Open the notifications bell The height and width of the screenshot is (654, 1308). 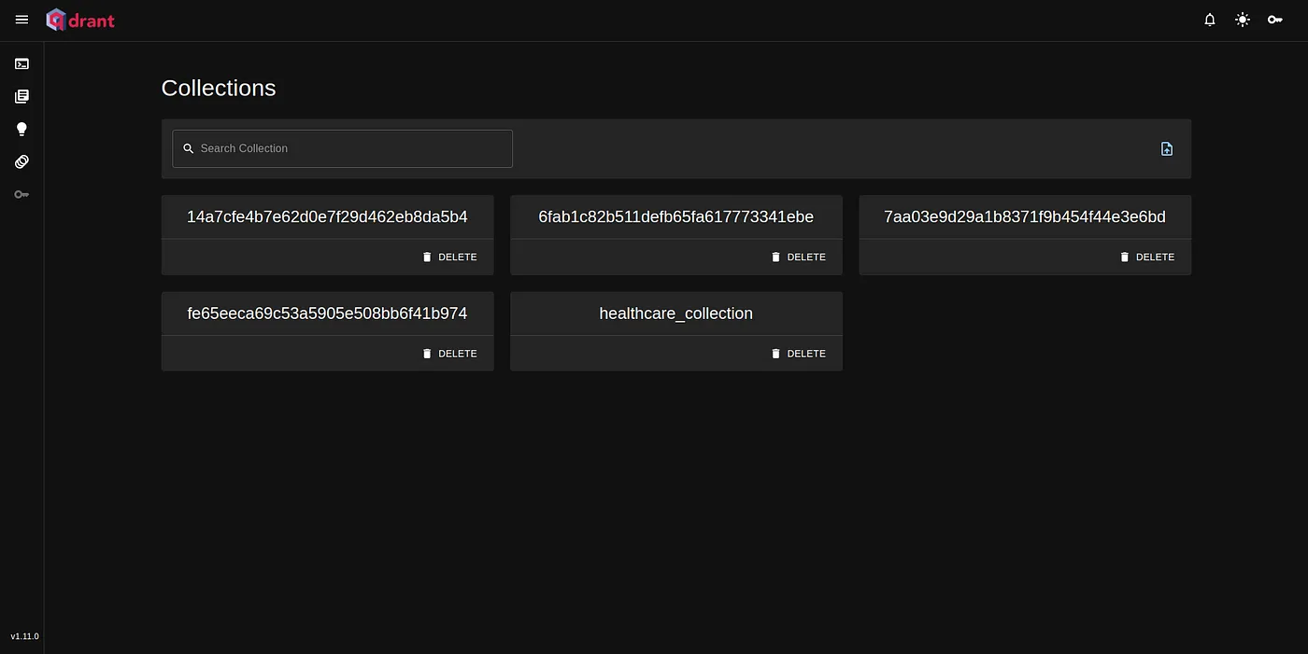coord(1210,20)
